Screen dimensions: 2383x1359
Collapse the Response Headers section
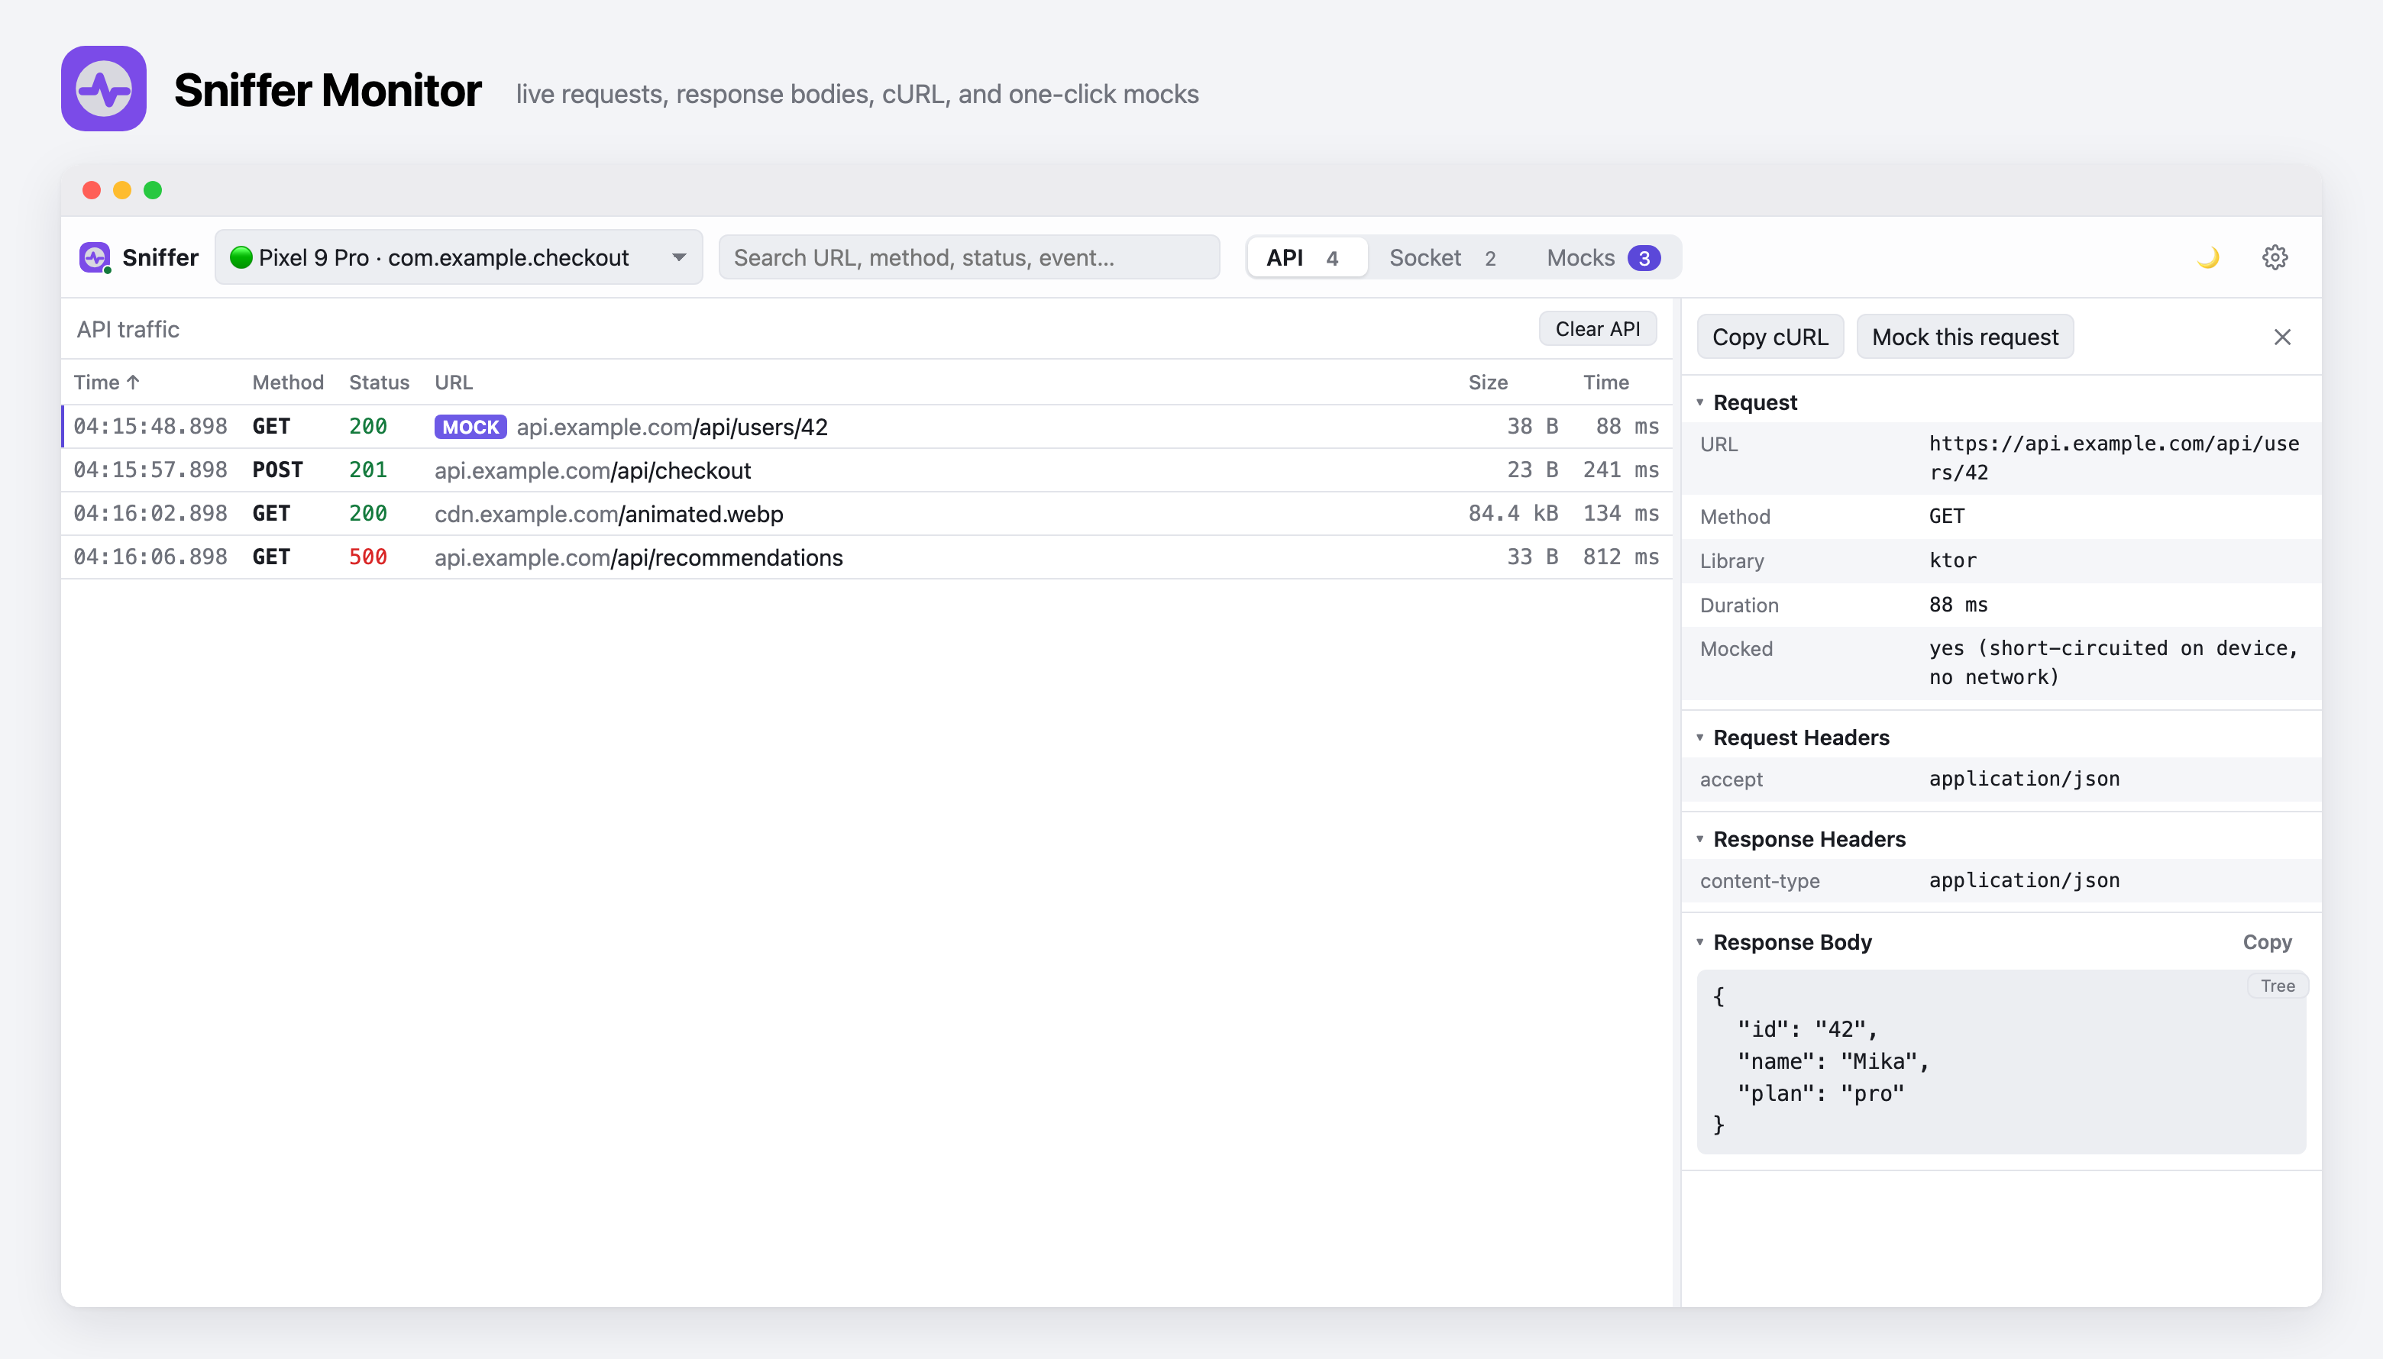click(x=1800, y=839)
